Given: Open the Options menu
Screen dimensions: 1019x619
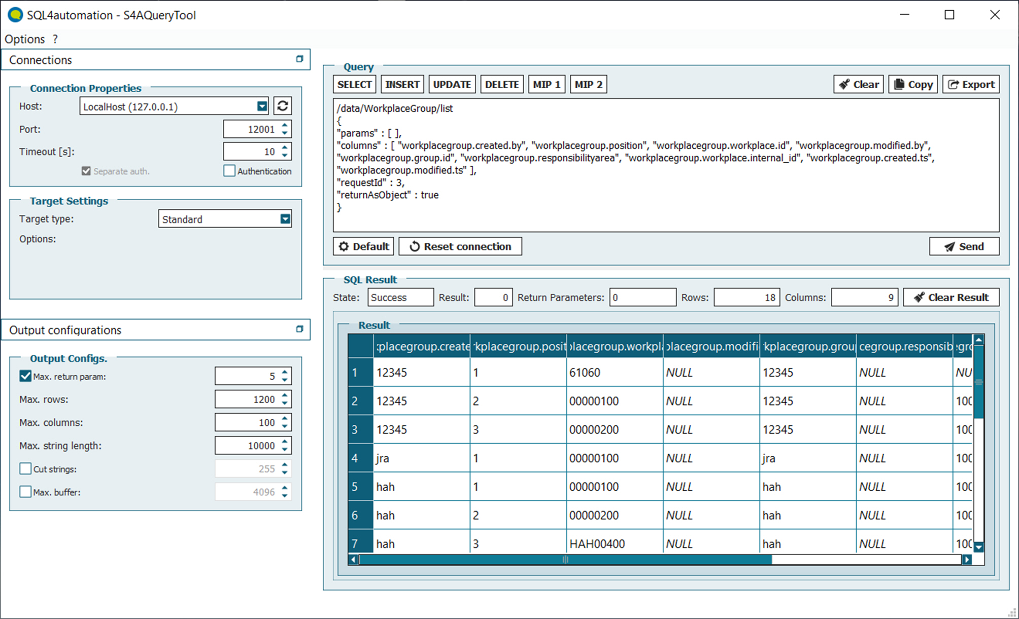Looking at the screenshot, I should tap(25, 39).
